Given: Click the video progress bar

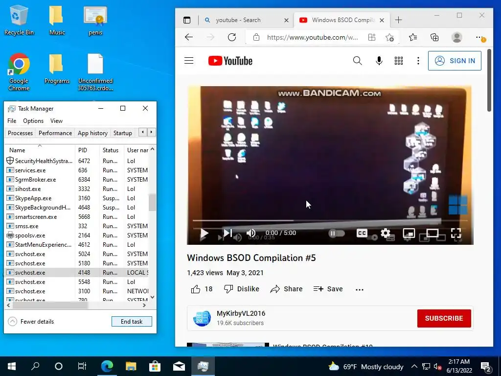Looking at the screenshot, I should click(330, 220).
